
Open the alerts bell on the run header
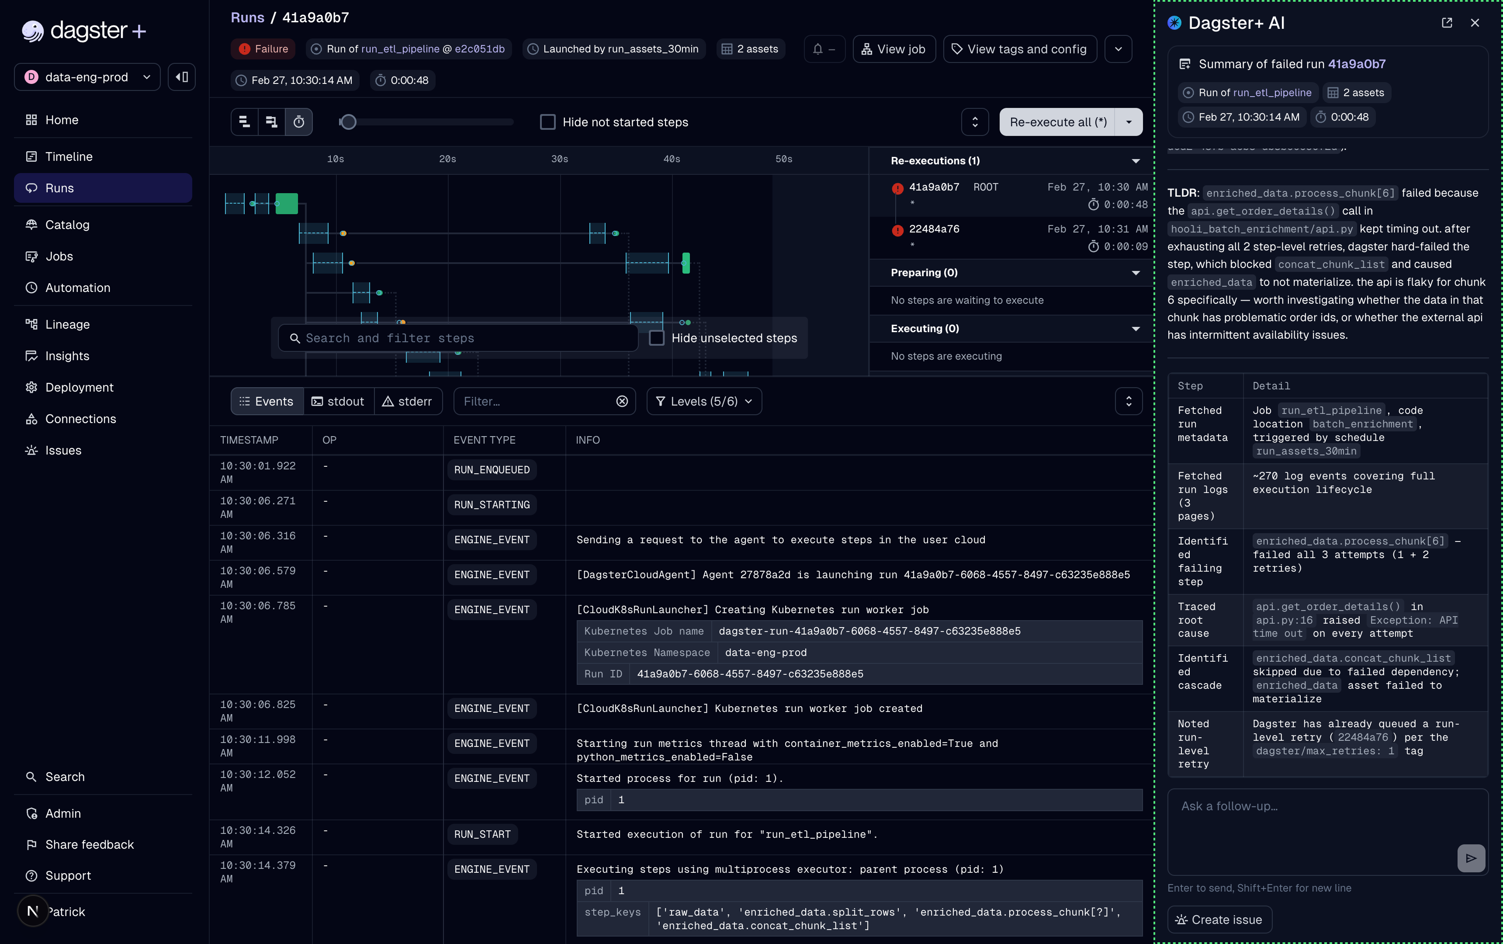[823, 49]
